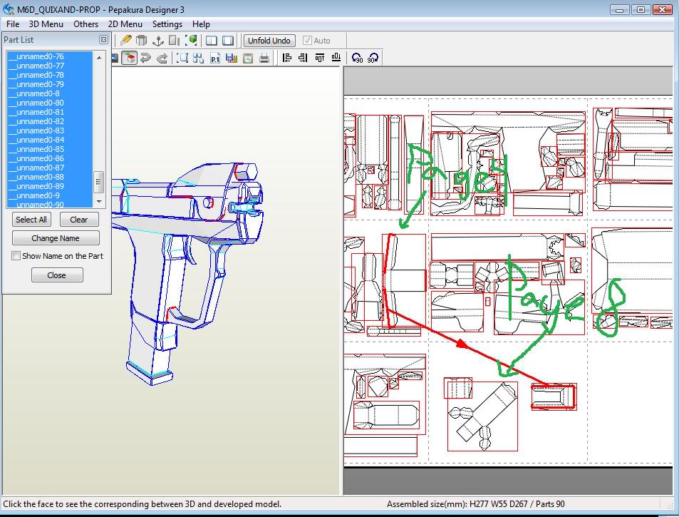The image size is (679, 517).
Task: Open the 2D Menu
Action: tap(125, 24)
